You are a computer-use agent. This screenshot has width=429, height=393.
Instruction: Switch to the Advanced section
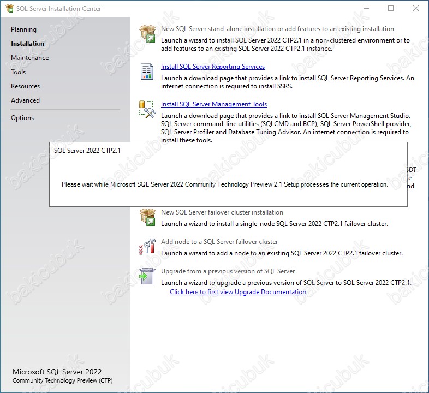click(25, 100)
